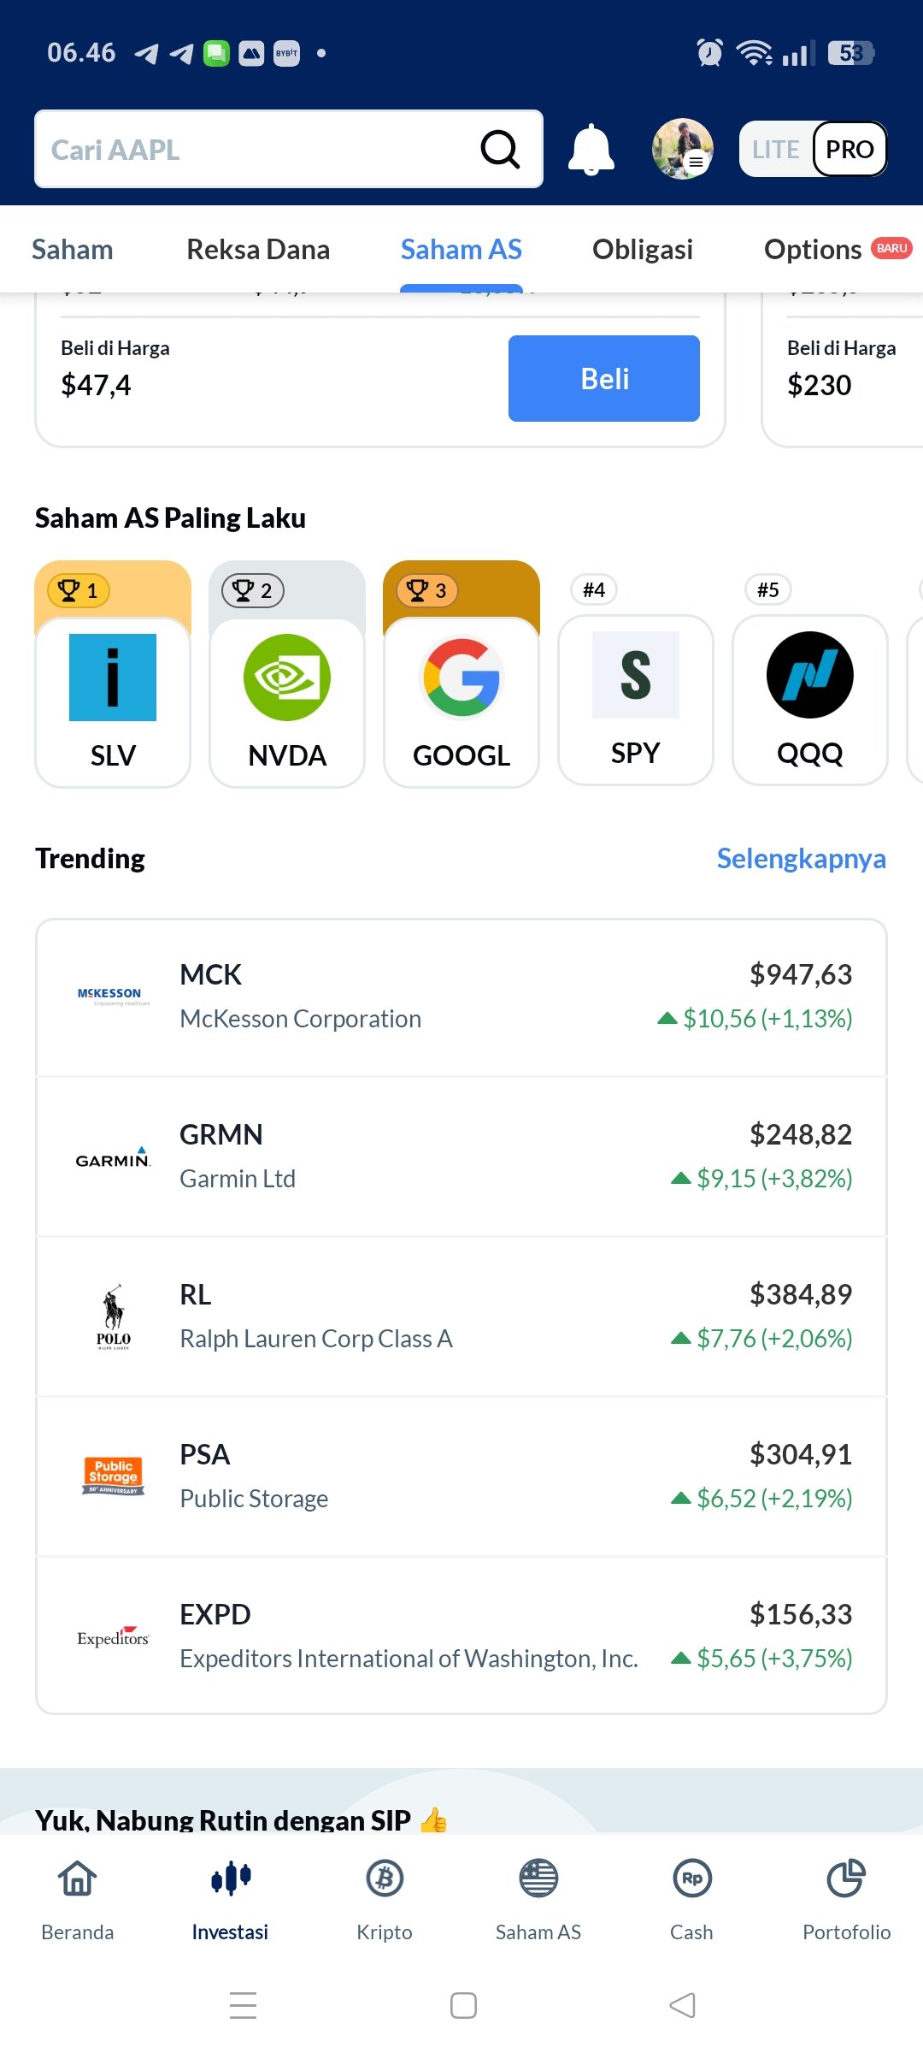
Task: Open Selengkapnya trending link
Action: [801, 858]
